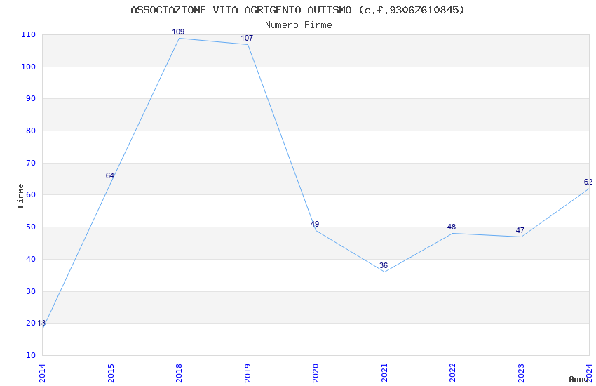Click the y-axis tick label 70
This screenshot has width=596, height=386.
click(x=31, y=163)
